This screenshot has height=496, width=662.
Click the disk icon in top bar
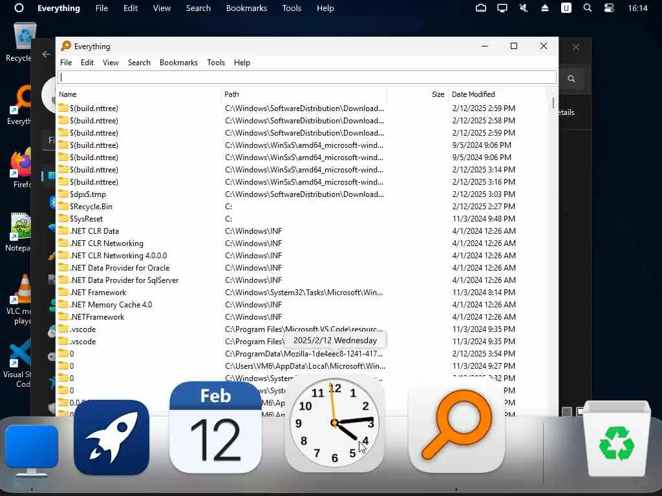tap(481, 8)
